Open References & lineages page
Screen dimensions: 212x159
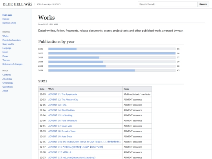point(13,64)
